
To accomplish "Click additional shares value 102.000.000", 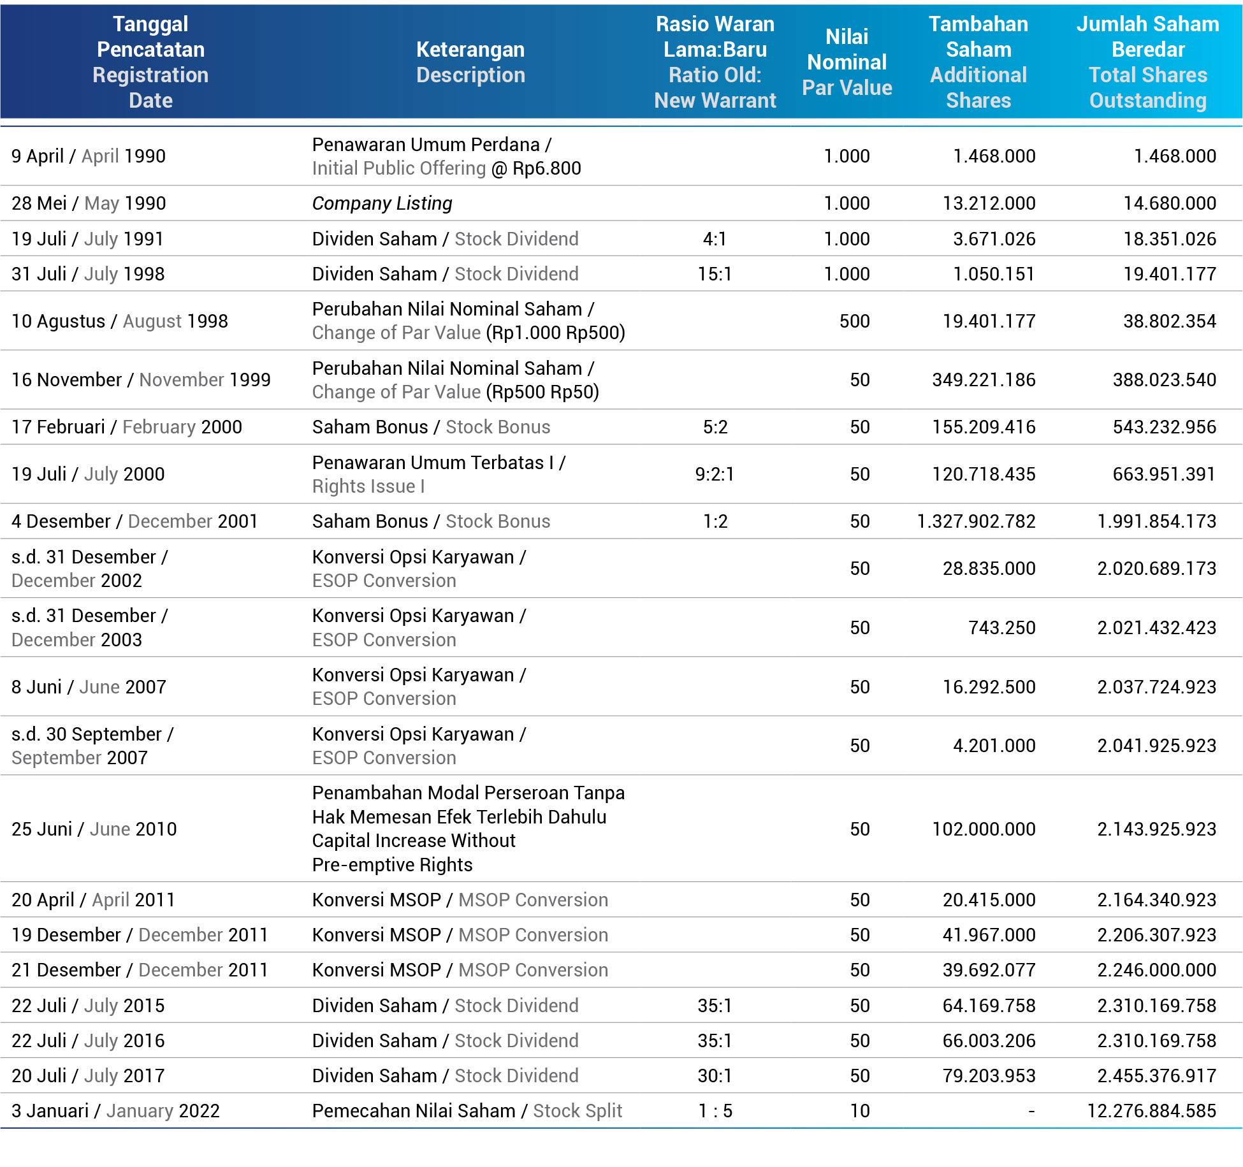I will (x=984, y=829).
